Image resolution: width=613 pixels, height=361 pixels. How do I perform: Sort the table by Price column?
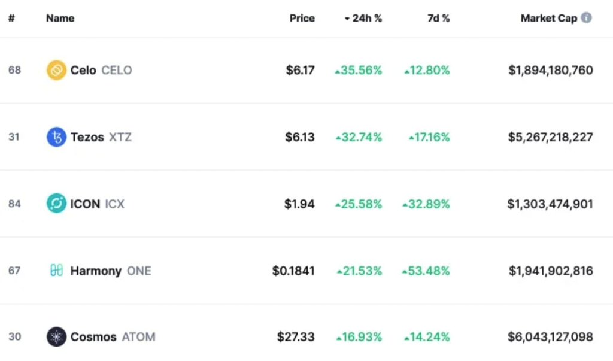pyautogui.click(x=302, y=18)
